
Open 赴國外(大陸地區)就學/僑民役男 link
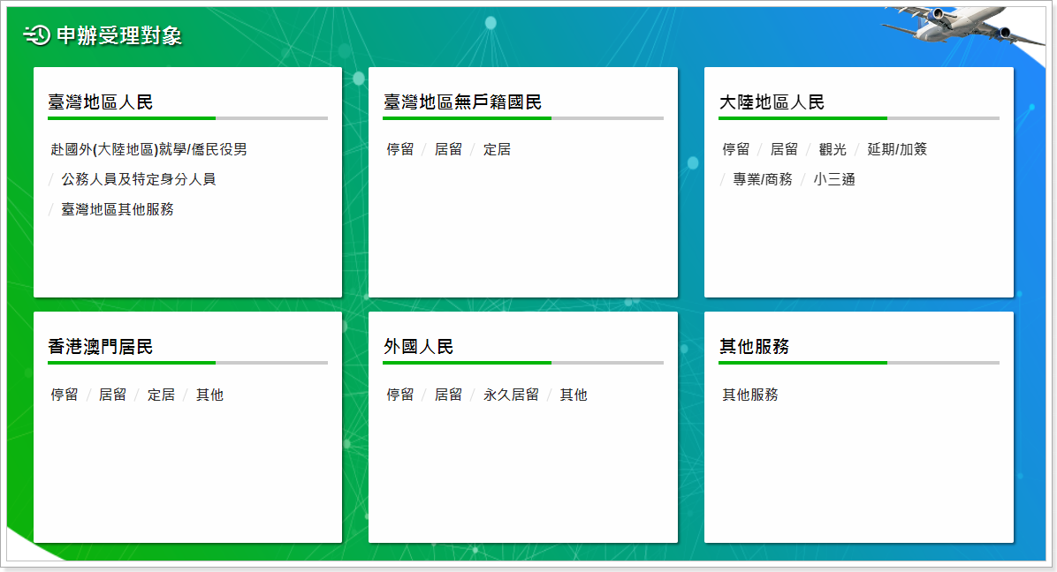point(148,150)
